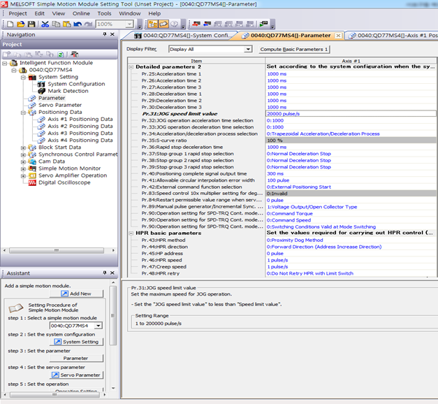Open Servo Parameter in the project tree
This screenshot has height=404, width=438.
pos(60,105)
